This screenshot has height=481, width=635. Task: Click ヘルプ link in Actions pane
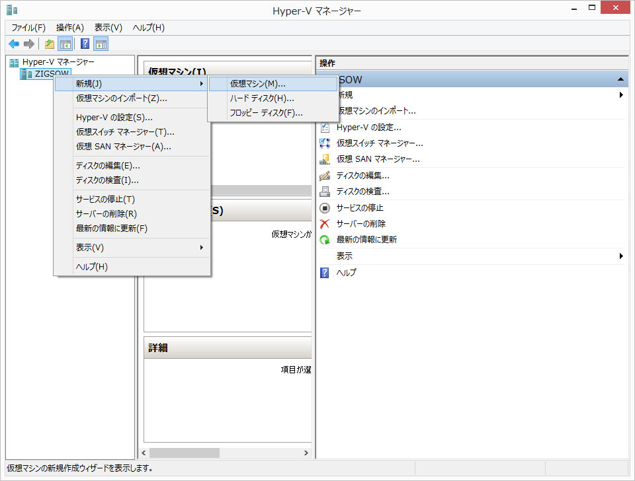tap(346, 273)
